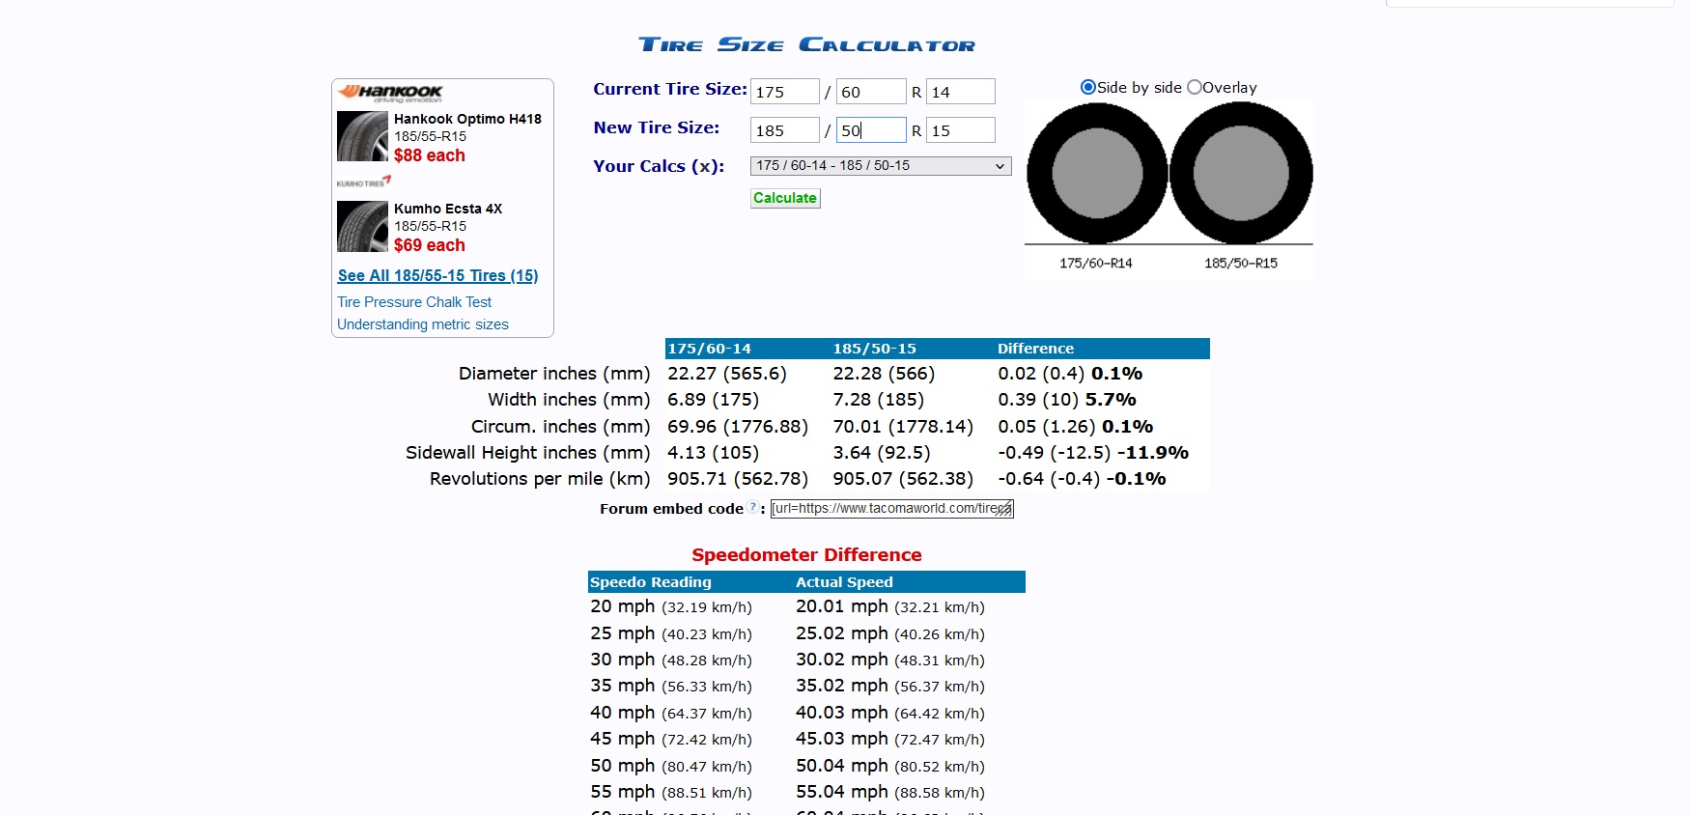Click the Kumho Tires logo
The width and height of the screenshot is (1690, 815).
pyautogui.click(x=363, y=181)
